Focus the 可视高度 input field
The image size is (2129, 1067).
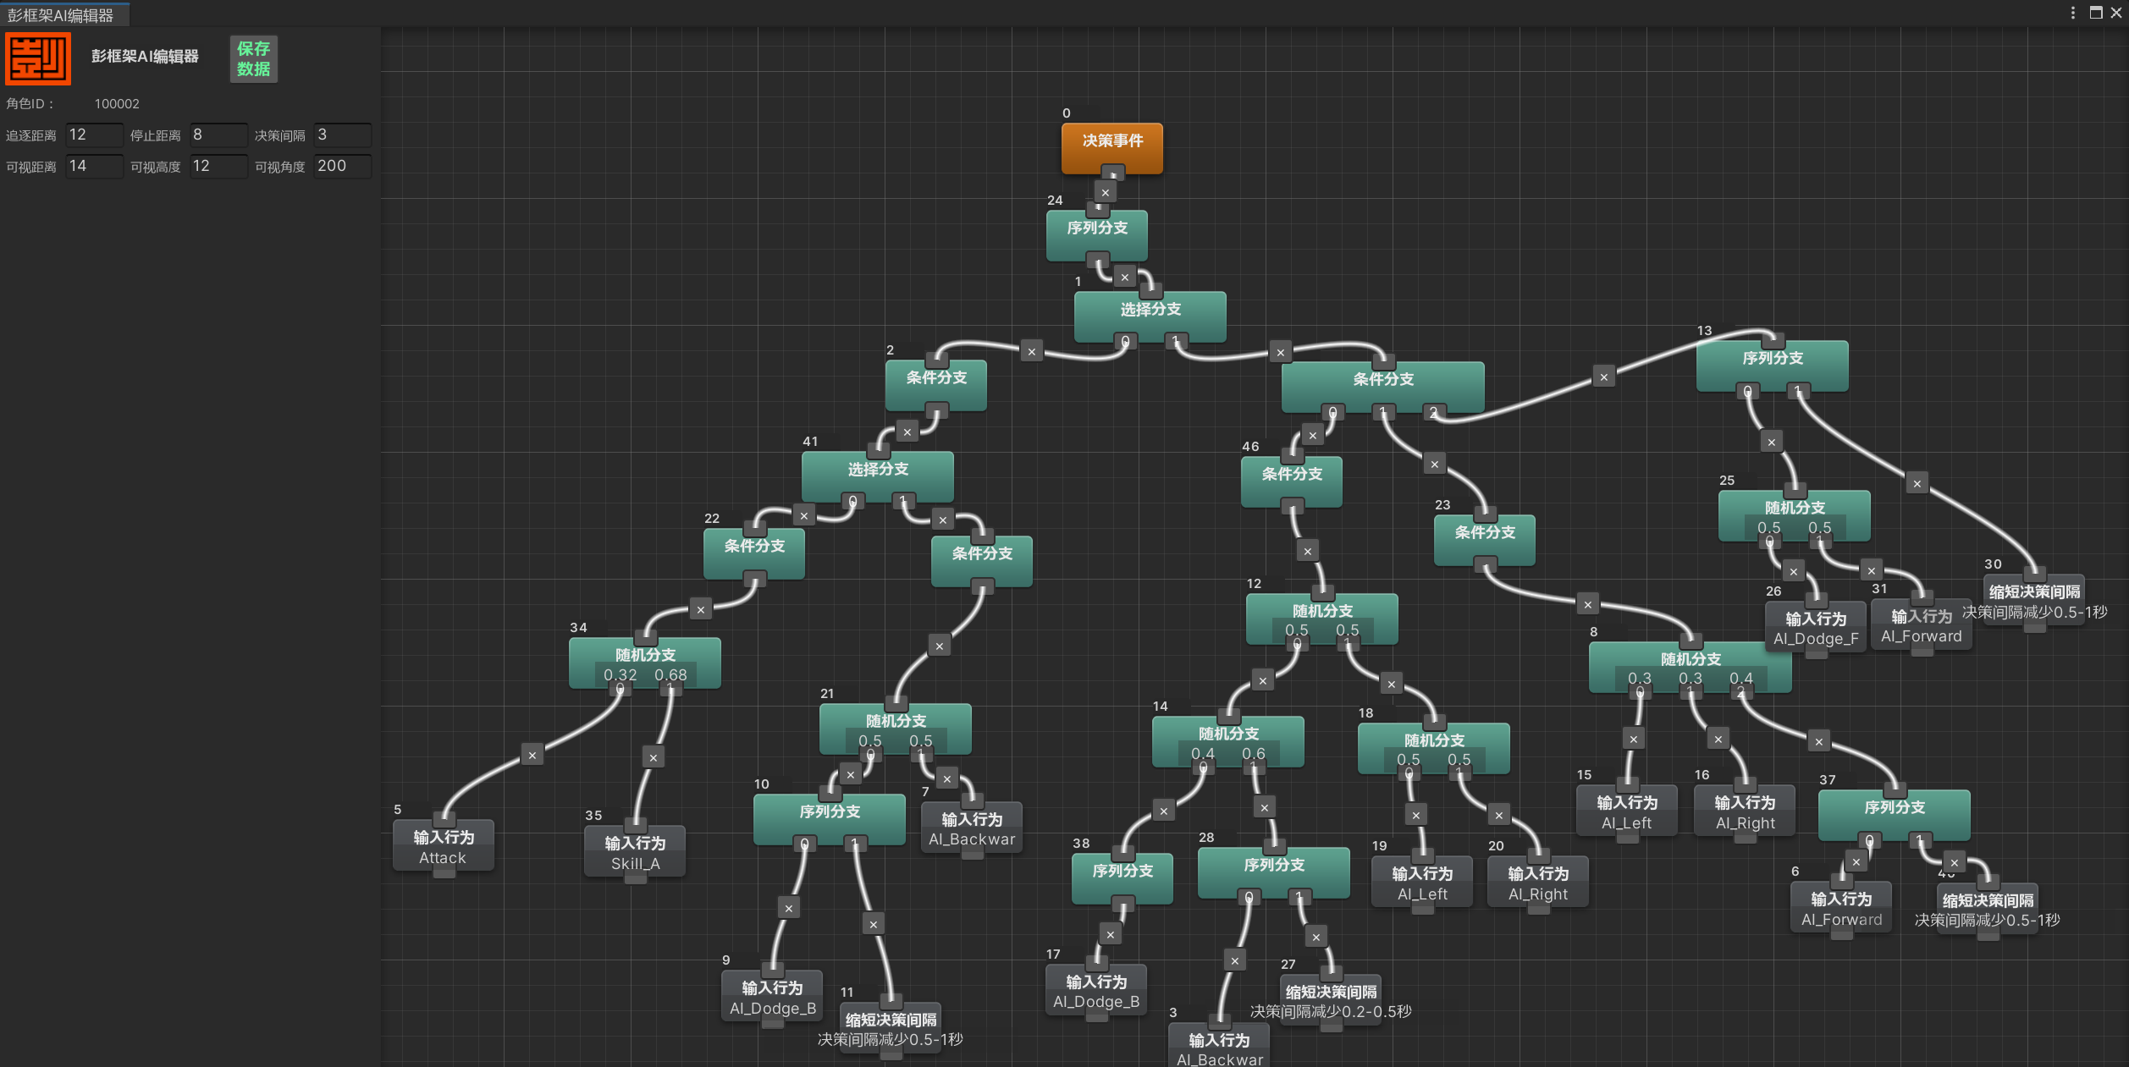(x=218, y=167)
